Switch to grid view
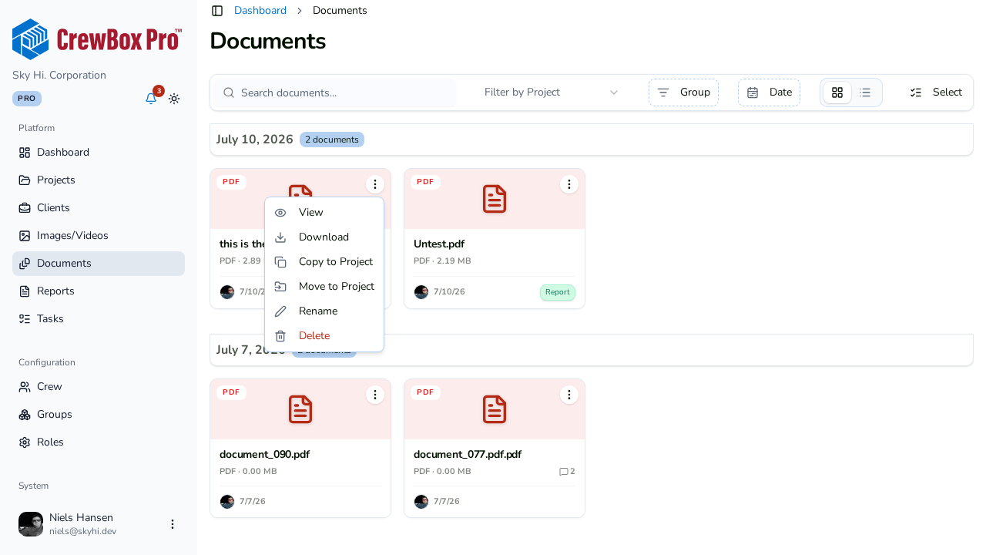 [837, 92]
